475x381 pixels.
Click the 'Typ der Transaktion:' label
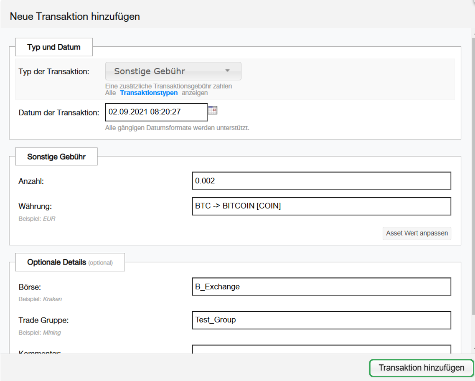(54, 72)
